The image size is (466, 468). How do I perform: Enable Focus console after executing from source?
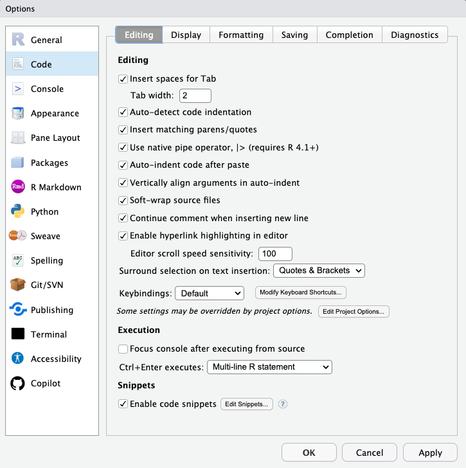[x=123, y=348]
